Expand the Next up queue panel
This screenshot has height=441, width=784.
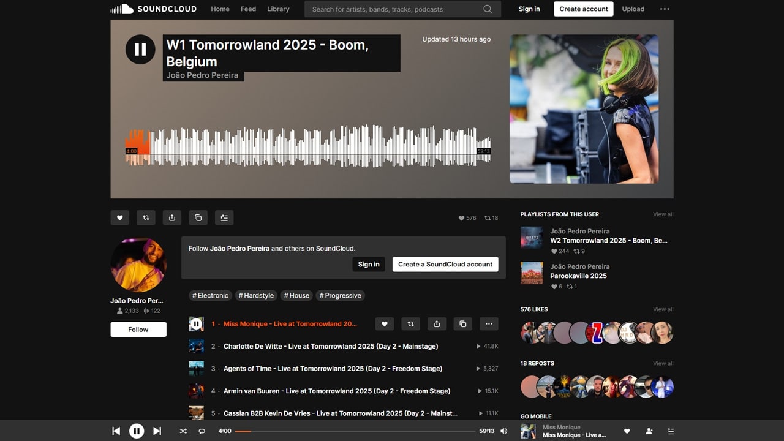(671, 431)
